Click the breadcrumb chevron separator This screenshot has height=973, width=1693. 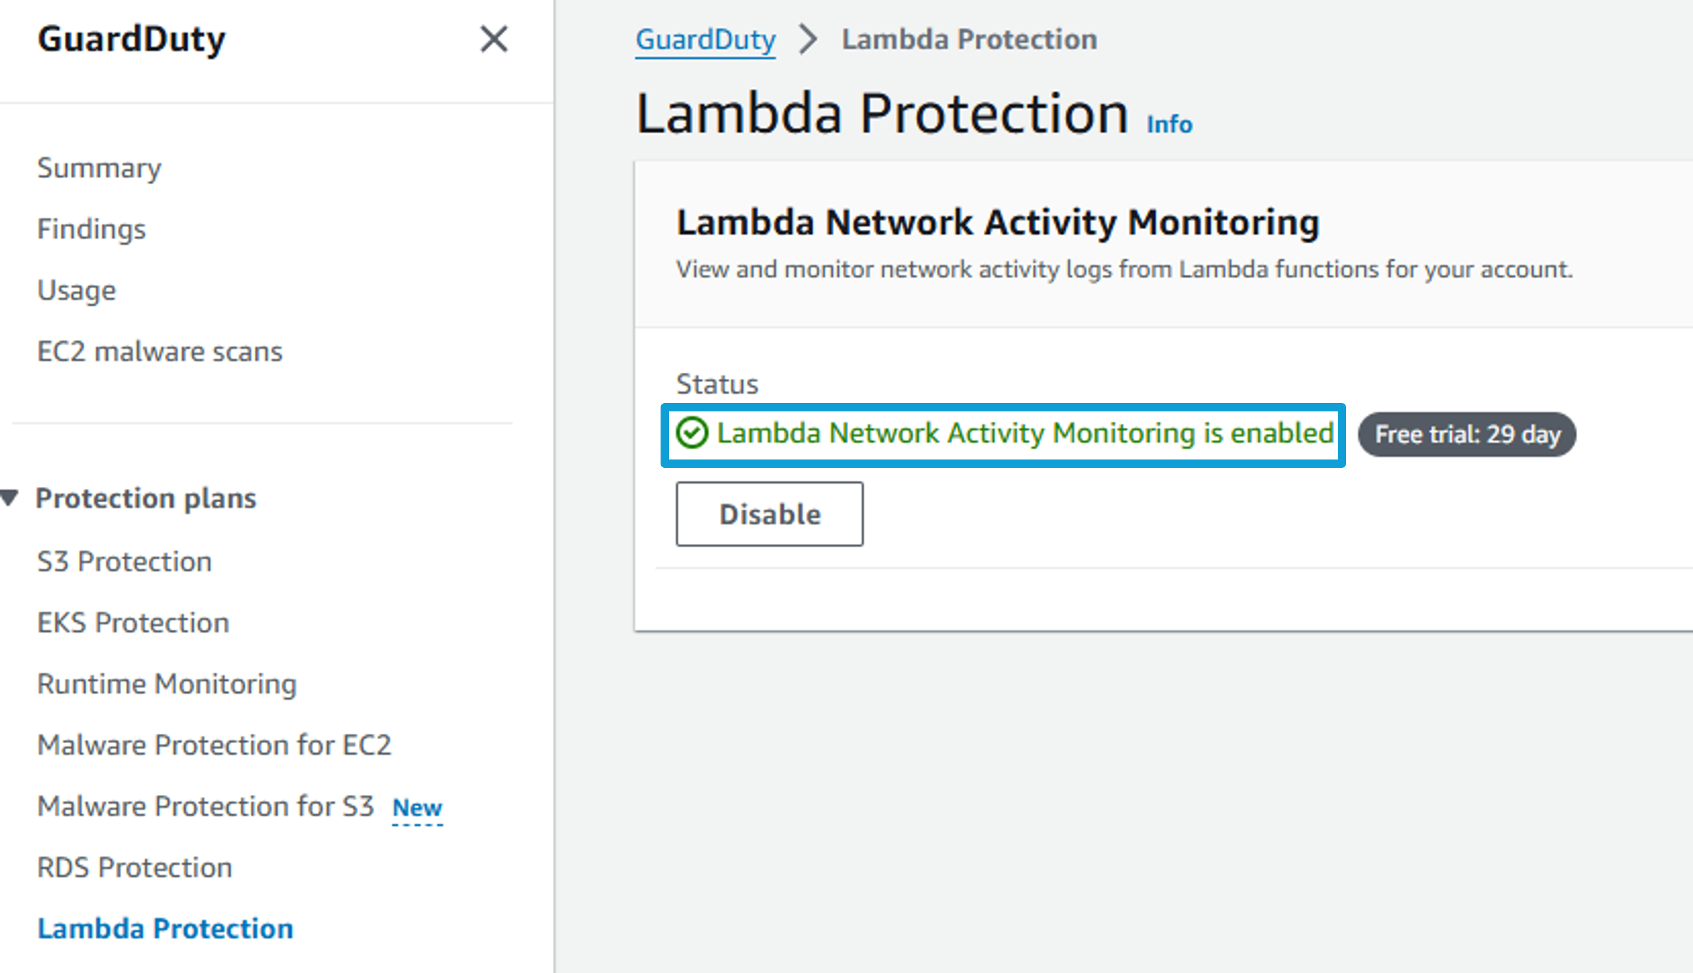point(808,39)
